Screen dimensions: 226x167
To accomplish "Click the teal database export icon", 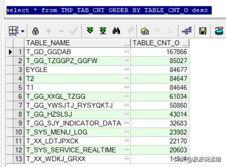I will pos(219,31).
